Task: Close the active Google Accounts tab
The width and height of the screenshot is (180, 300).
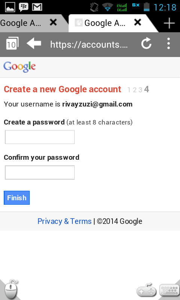Action: 138,22
